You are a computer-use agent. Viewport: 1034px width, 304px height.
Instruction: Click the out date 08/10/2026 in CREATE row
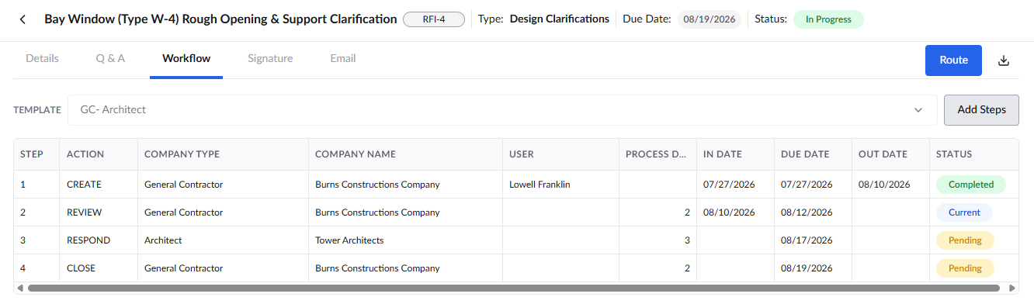click(884, 185)
